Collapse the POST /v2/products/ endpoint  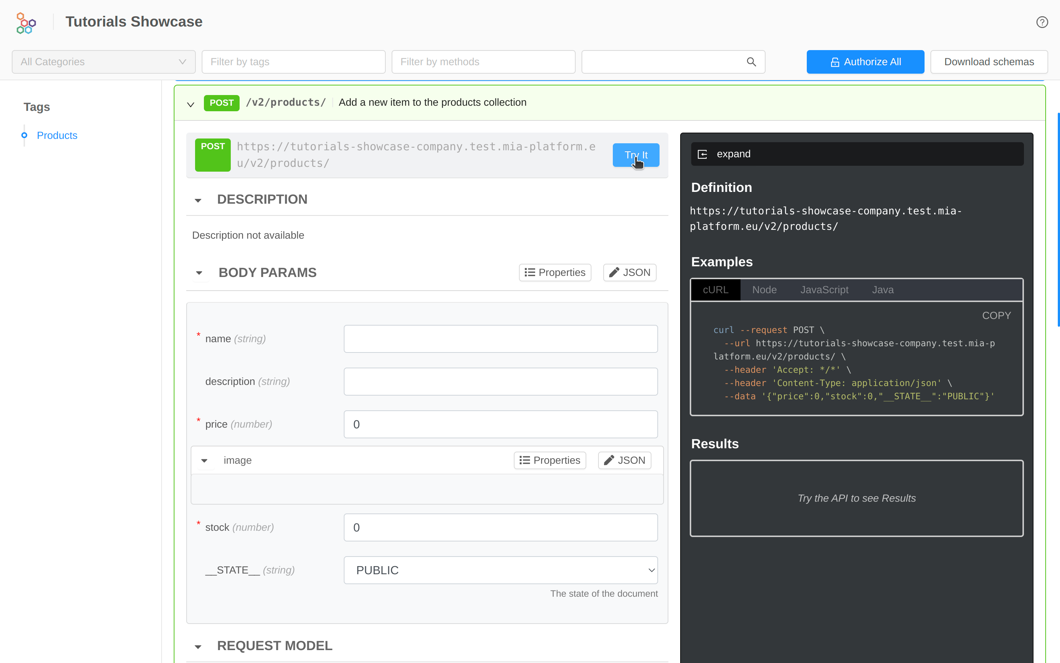tap(191, 104)
